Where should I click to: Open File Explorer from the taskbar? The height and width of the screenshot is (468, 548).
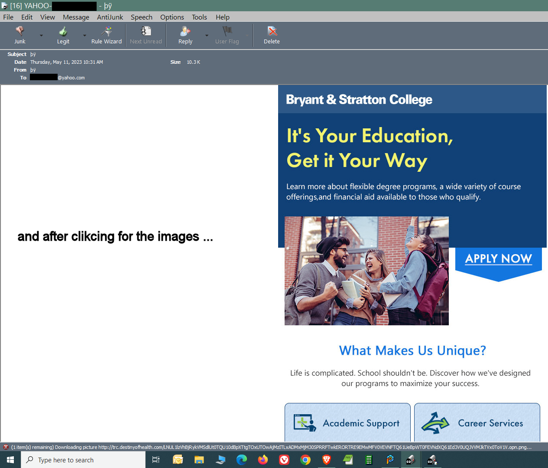pos(199,460)
